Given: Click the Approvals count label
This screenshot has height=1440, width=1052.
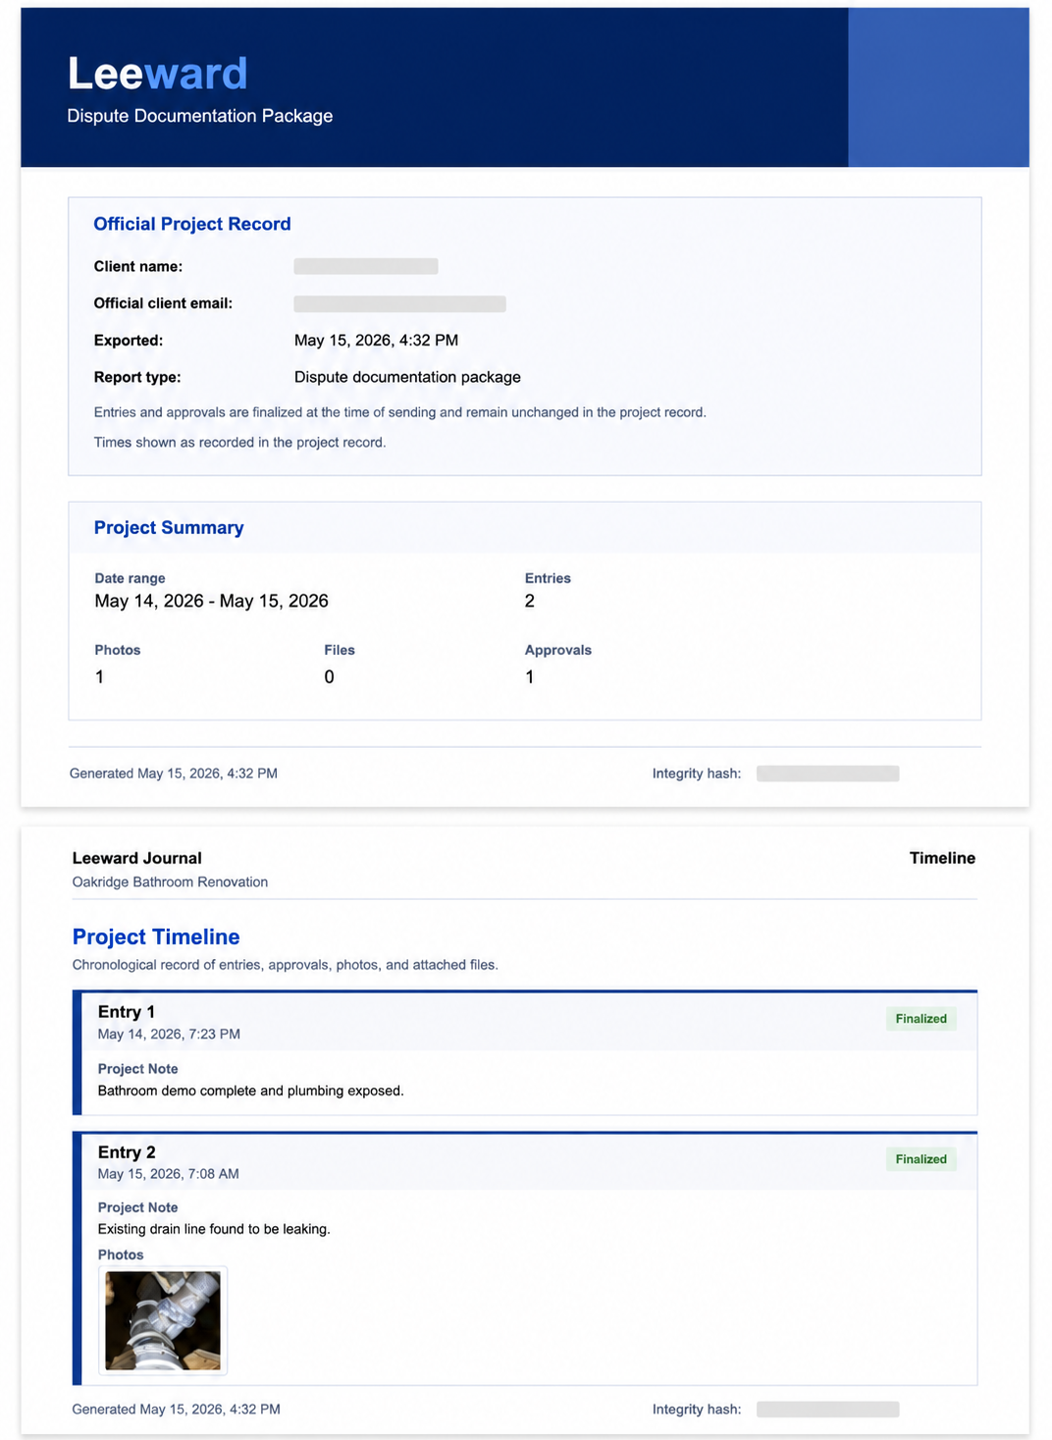Looking at the screenshot, I should [558, 650].
